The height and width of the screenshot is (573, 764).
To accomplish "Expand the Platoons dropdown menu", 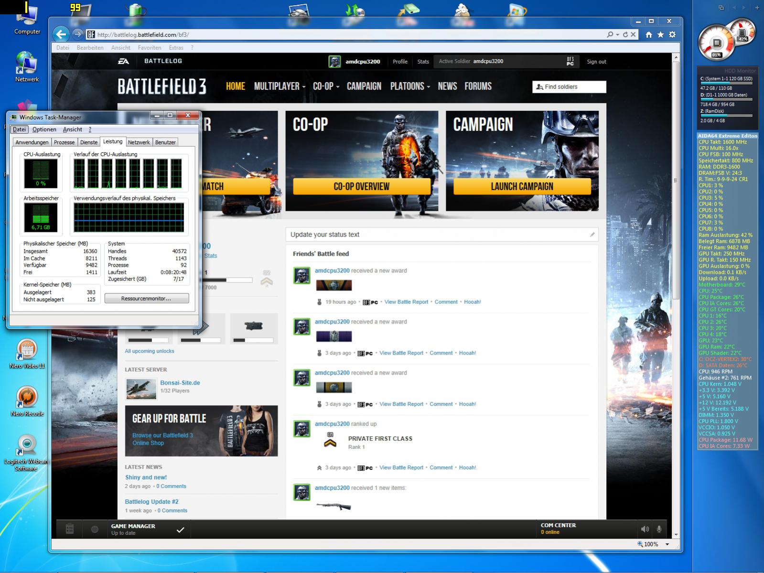I will coord(410,86).
